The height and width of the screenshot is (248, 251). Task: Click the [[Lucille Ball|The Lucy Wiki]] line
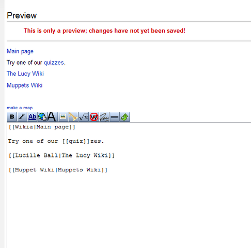[x=61, y=156]
